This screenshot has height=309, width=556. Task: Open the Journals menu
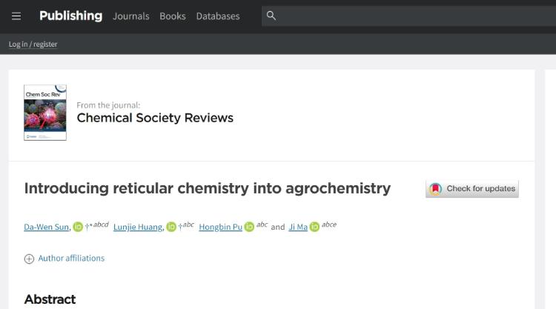pyautogui.click(x=130, y=16)
